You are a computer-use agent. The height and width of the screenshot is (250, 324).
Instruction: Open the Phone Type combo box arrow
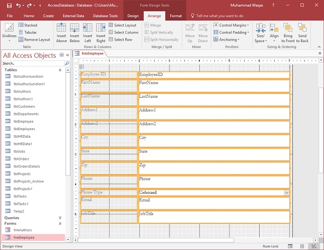(x=286, y=192)
